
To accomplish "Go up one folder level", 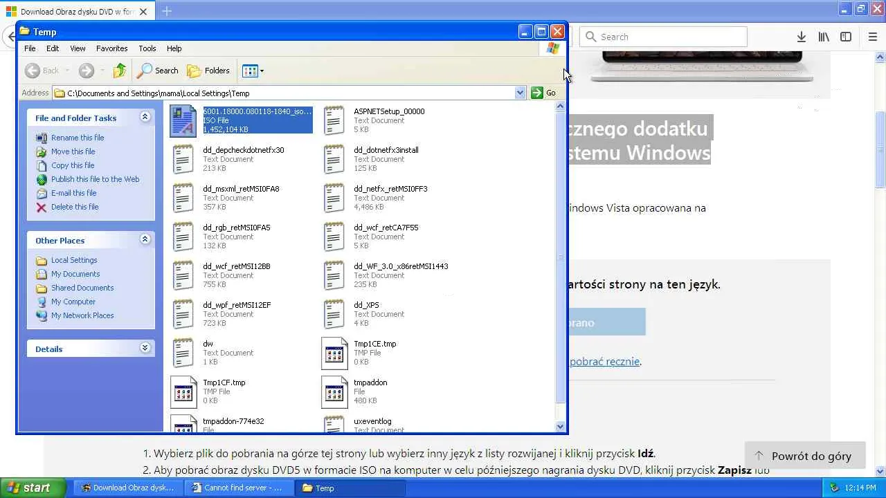I will [x=120, y=71].
